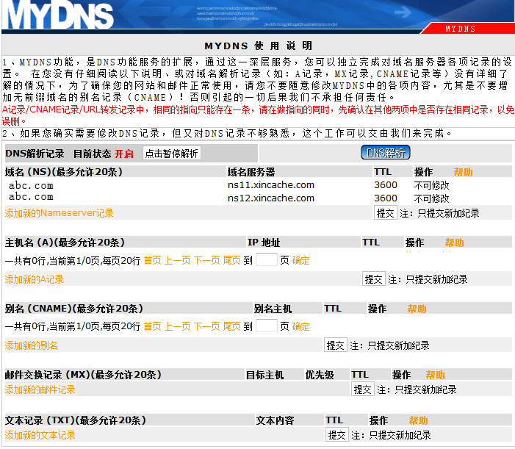This screenshot has height=449, width=515.
Task: Click 目标主机 column header
Action: 264,375
